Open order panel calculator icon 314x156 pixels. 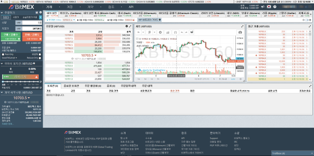[37, 12]
